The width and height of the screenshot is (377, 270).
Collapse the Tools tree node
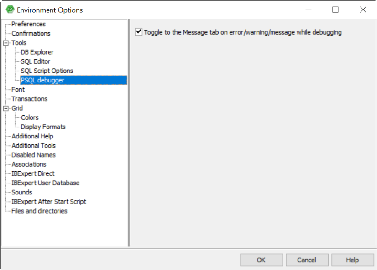point(6,43)
